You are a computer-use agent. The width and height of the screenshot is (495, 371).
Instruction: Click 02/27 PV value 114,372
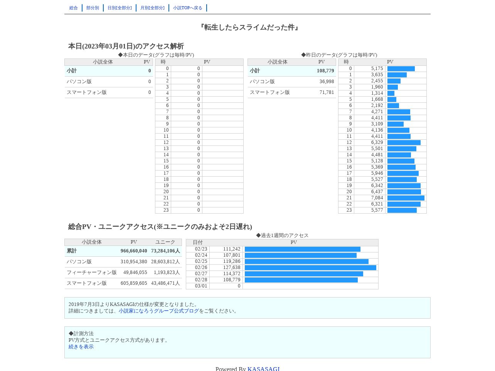tap(232, 274)
